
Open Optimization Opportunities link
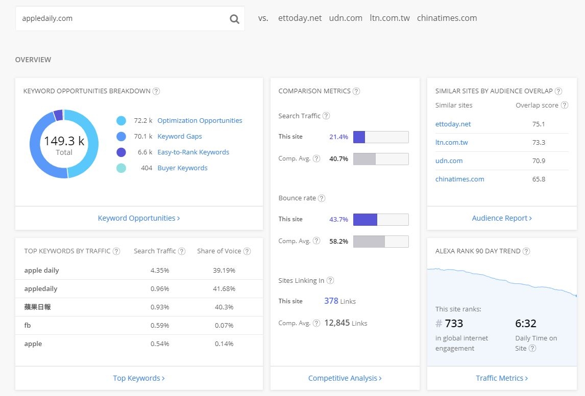coord(200,120)
